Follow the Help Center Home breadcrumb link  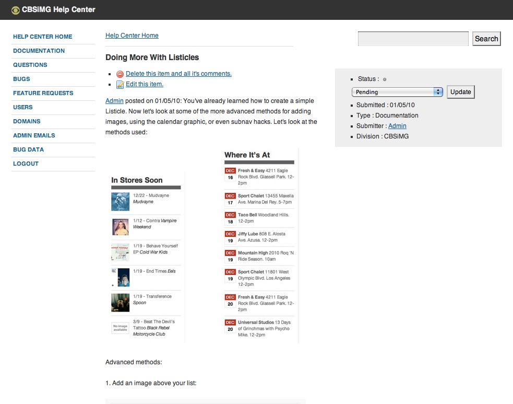[132, 36]
